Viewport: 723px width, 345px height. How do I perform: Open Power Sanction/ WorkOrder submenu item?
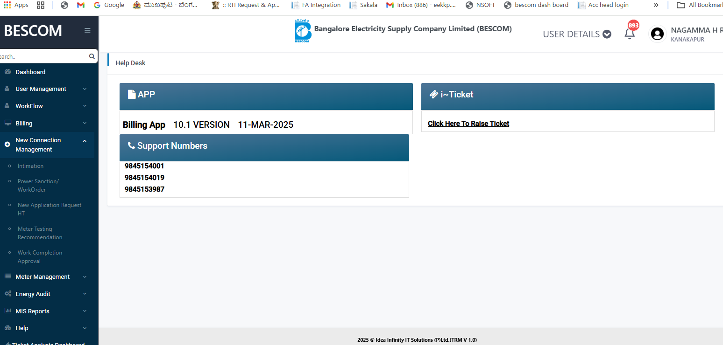coord(38,186)
